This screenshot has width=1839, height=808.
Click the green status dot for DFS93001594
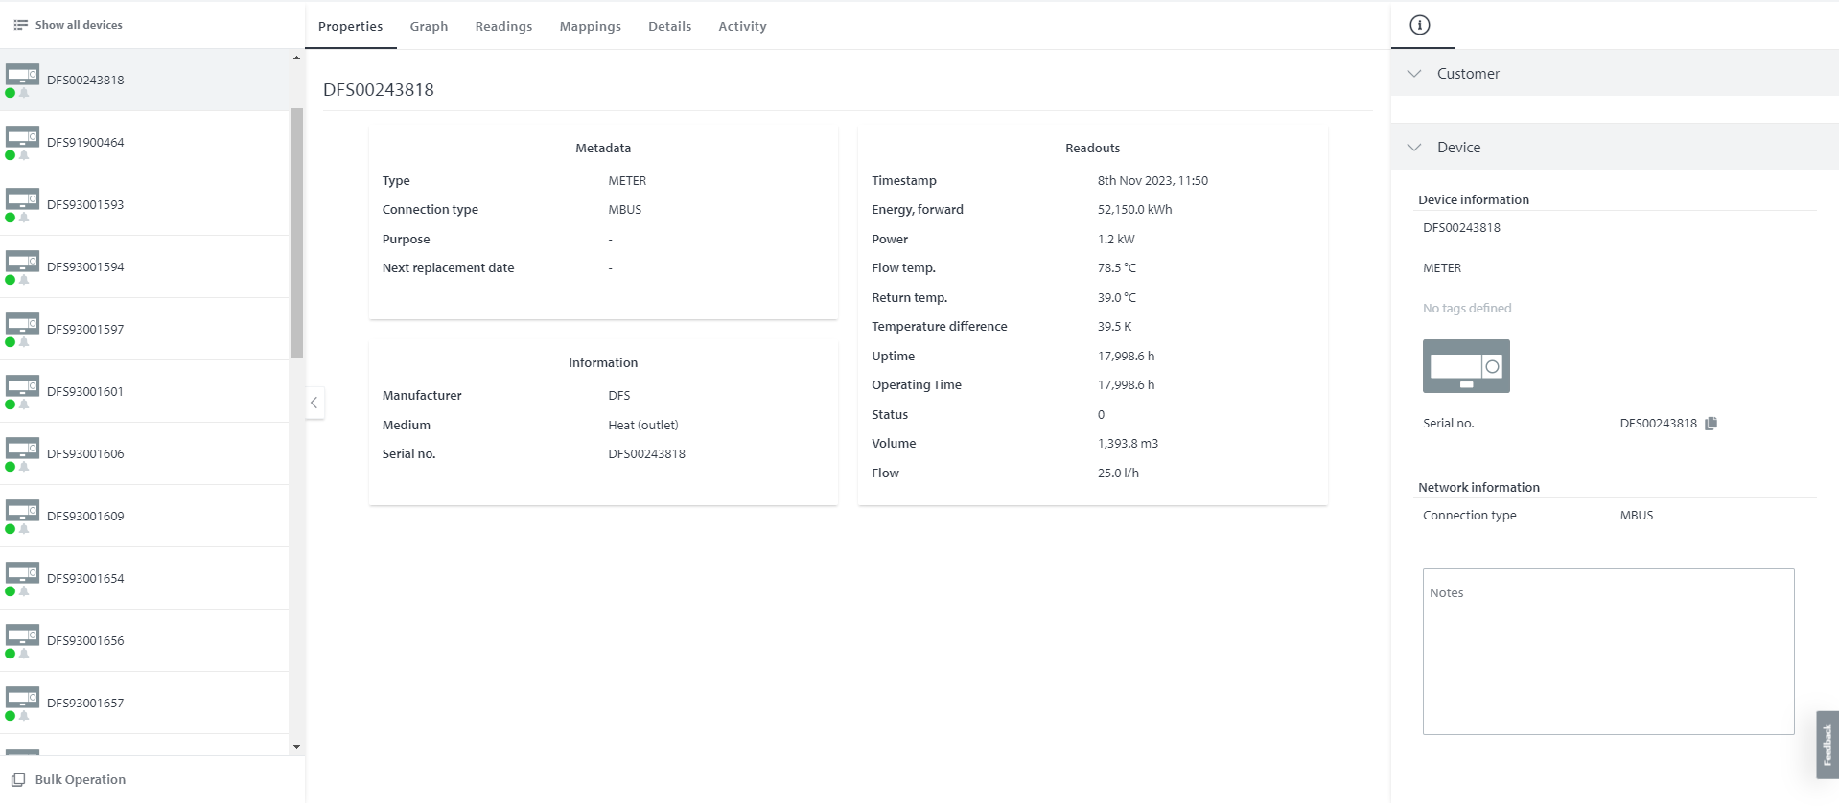(11, 280)
